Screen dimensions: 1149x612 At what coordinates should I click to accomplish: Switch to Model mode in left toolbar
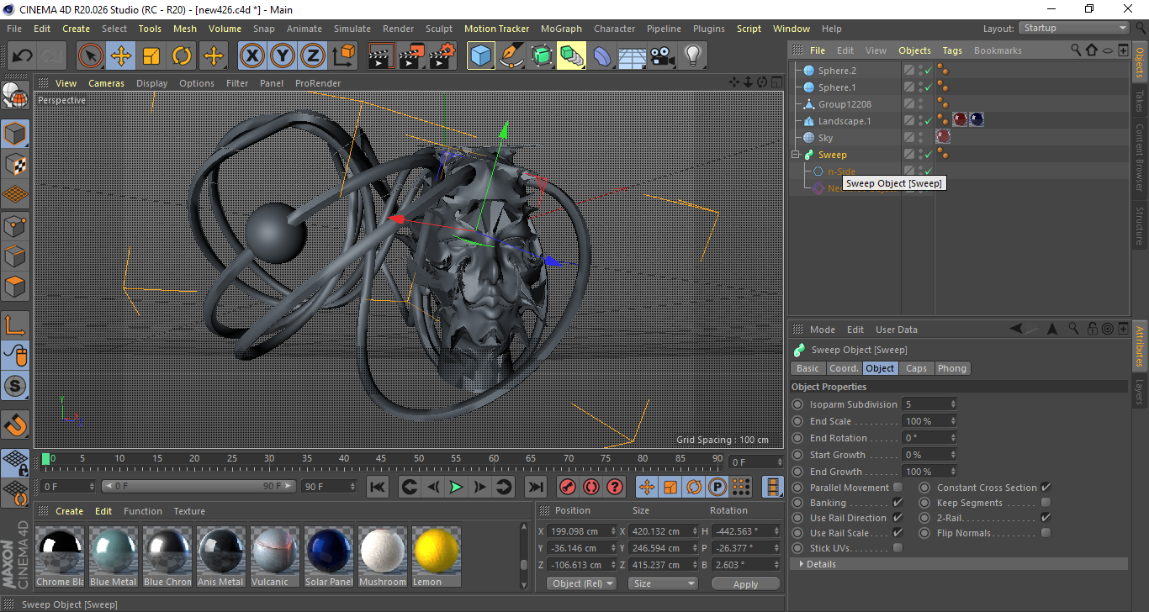[x=15, y=134]
